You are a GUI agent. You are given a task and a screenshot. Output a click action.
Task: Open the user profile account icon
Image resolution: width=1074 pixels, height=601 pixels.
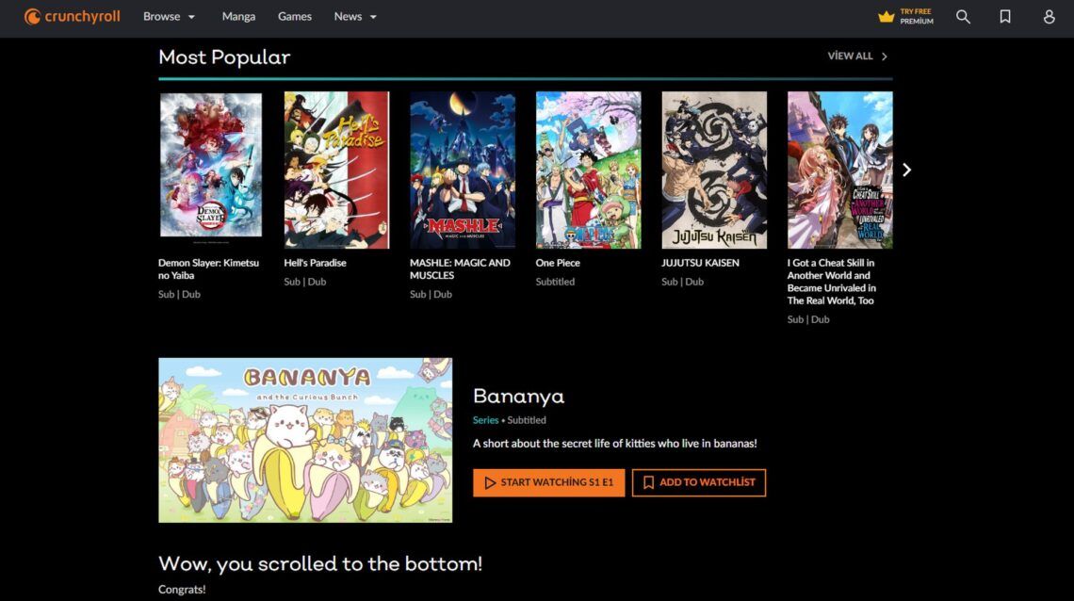[x=1049, y=16]
